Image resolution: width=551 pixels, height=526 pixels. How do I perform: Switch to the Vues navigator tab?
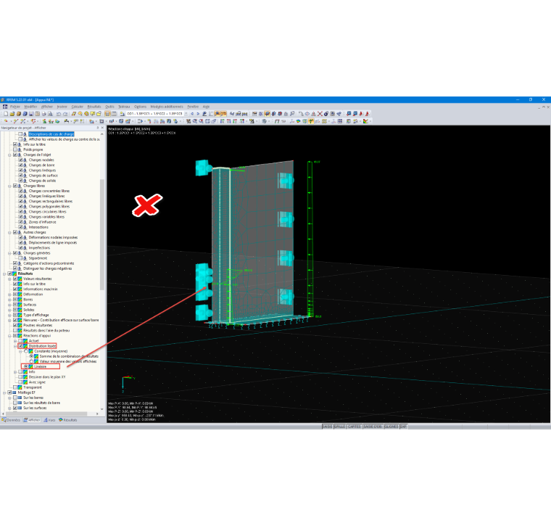point(49,420)
